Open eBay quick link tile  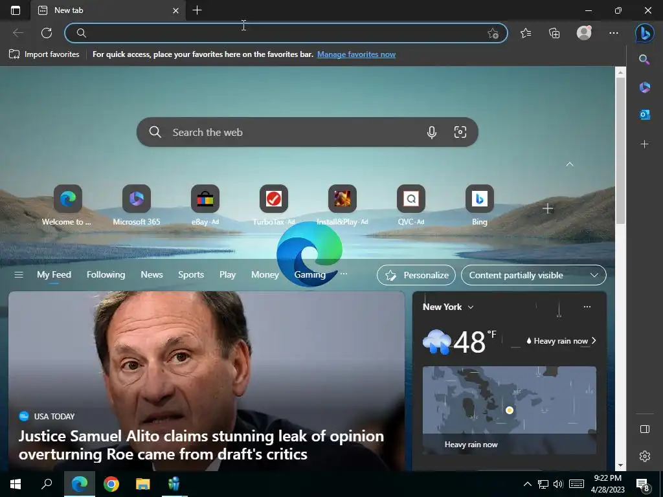(205, 205)
